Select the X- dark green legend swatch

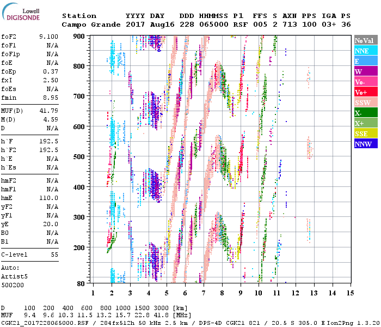pos(364,113)
